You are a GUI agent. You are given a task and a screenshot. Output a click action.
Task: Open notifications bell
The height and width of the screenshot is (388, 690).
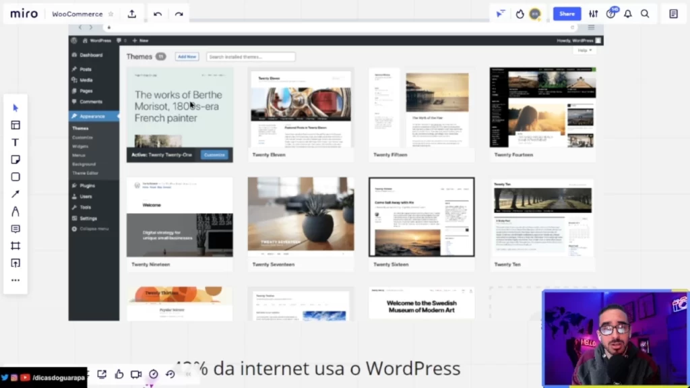(x=628, y=14)
